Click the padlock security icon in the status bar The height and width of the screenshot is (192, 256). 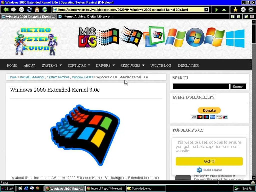(253, 182)
